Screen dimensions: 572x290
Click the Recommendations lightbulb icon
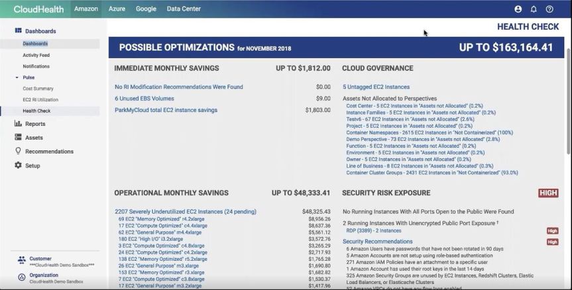(19, 152)
